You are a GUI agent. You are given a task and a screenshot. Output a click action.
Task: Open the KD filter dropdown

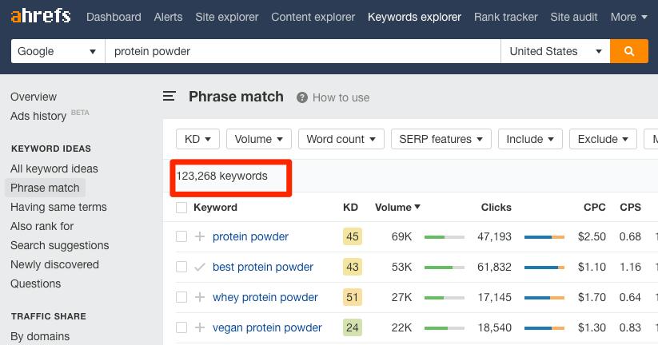[197, 139]
